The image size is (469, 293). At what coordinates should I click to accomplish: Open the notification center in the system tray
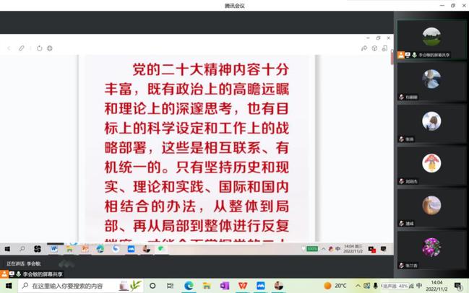click(x=458, y=286)
